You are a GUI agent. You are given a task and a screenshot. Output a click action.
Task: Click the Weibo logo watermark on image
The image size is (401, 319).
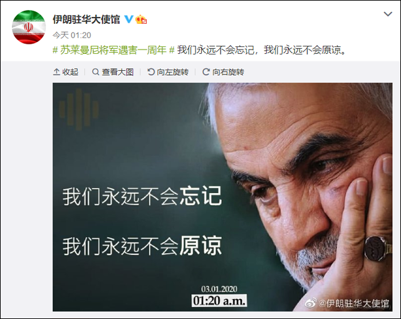(x=311, y=303)
